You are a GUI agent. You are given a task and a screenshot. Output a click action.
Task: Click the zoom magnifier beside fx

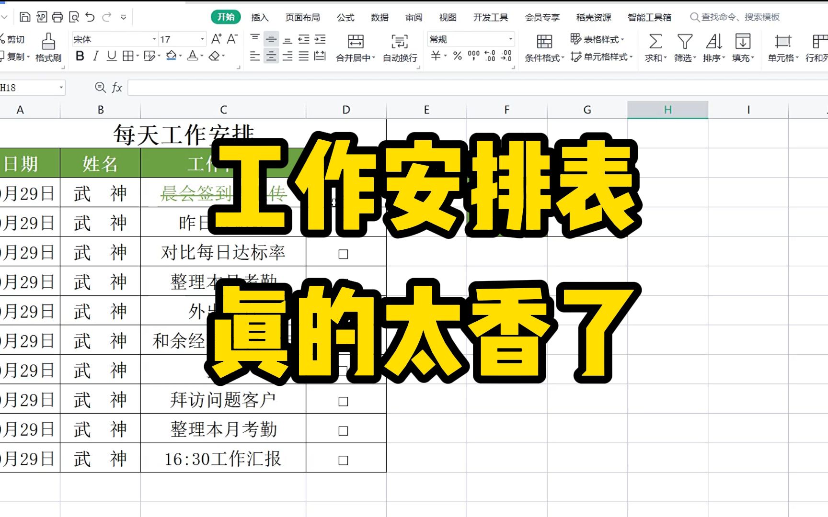coord(100,87)
